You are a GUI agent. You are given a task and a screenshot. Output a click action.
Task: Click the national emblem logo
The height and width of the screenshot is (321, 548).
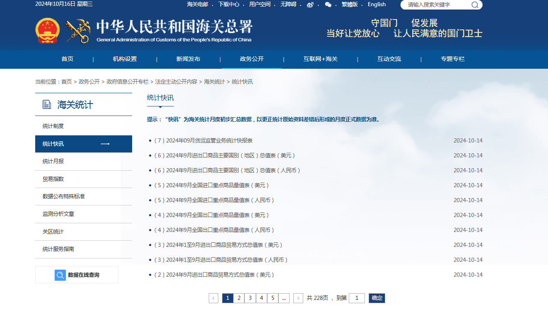point(47,31)
